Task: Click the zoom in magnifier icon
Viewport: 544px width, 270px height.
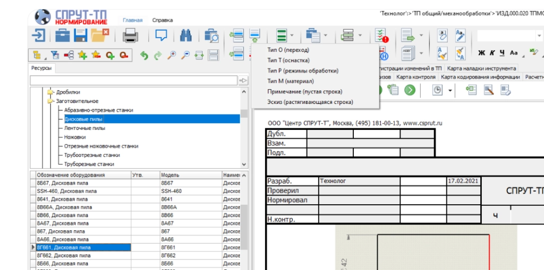Action: click(172, 55)
